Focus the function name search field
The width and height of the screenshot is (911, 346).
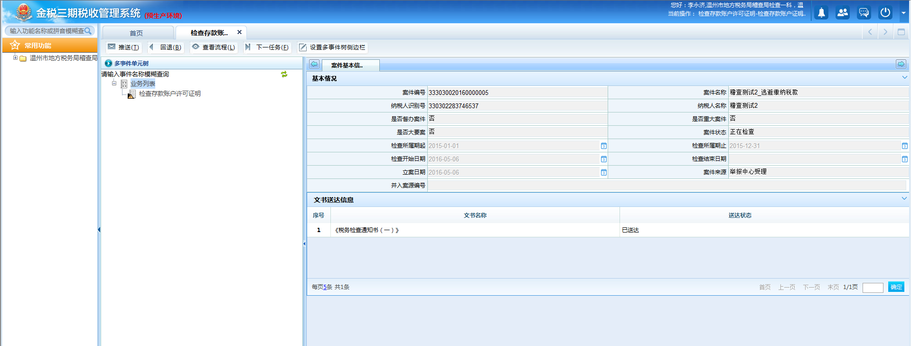tap(47, 31)
